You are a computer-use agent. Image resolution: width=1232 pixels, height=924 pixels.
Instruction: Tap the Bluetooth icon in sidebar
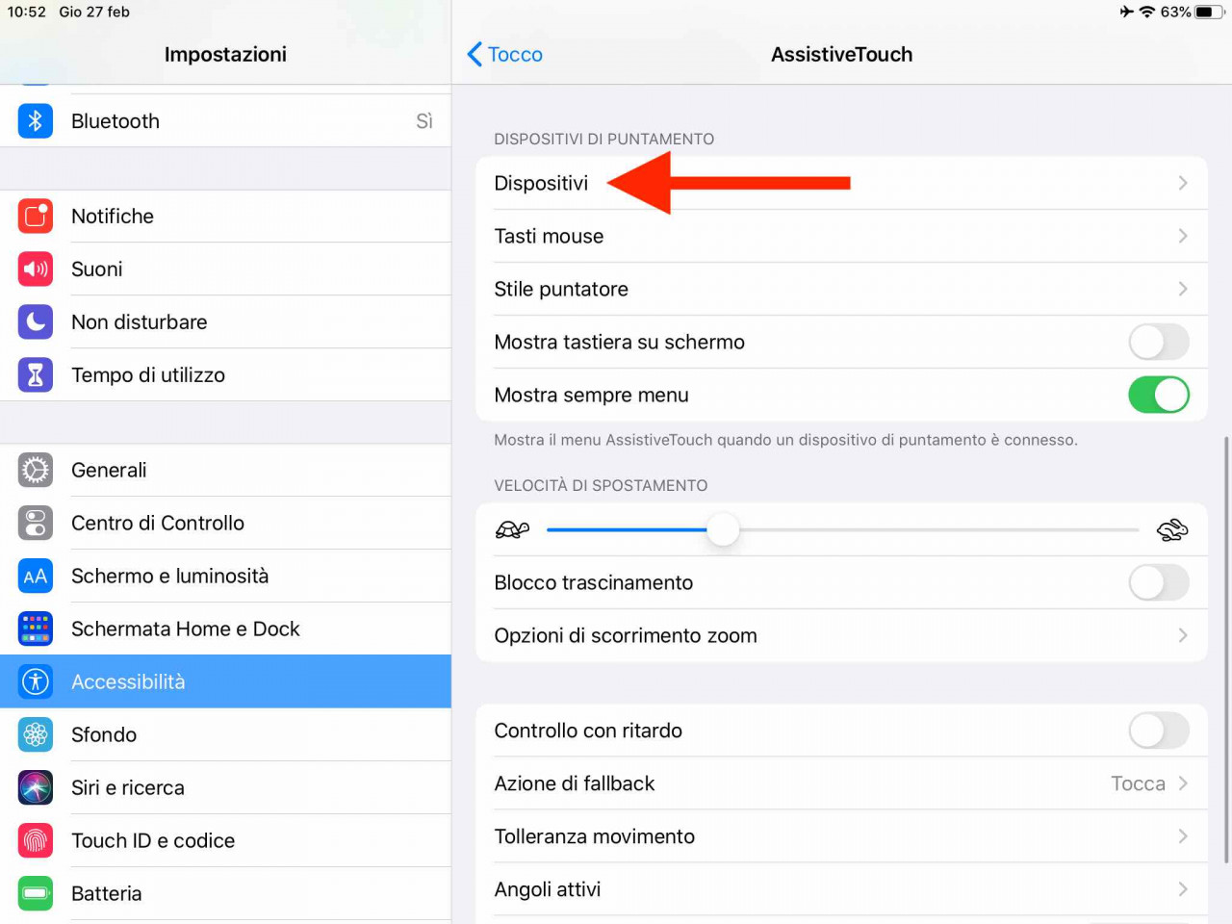click(x=36, y=121)
